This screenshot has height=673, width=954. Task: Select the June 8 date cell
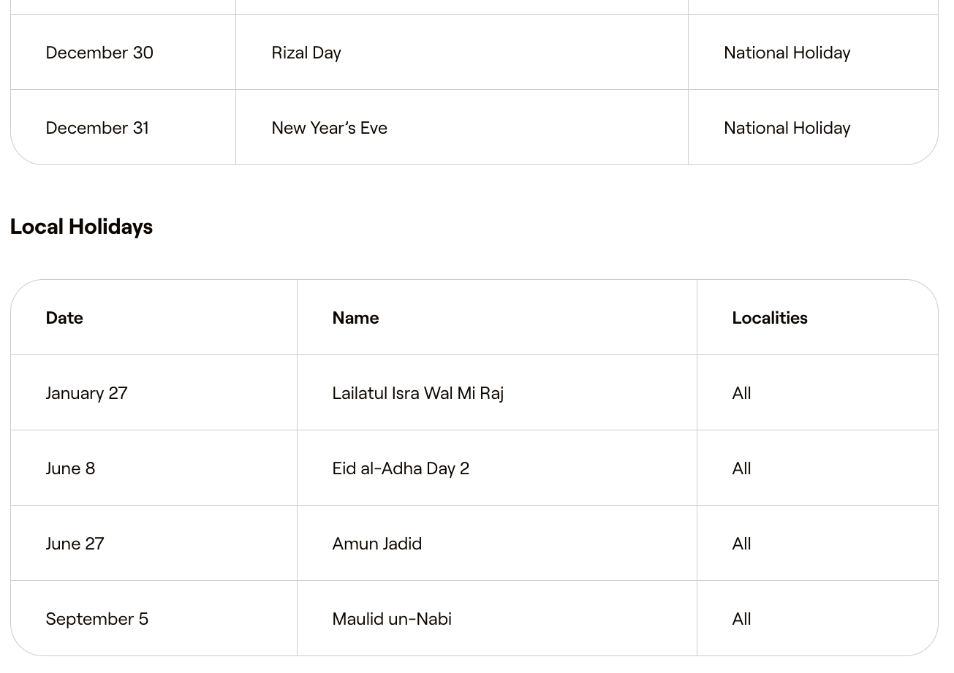(70, 468)
